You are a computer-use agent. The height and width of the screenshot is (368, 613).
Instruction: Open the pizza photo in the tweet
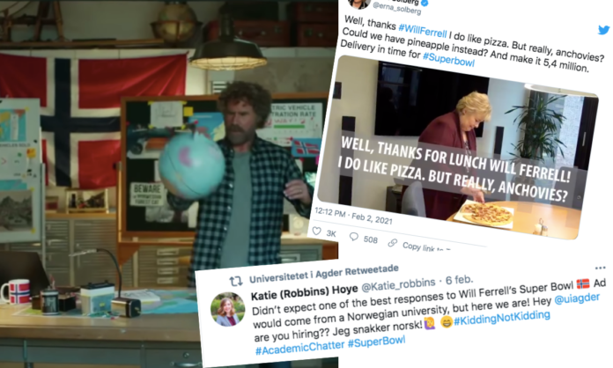click(457, 147)
